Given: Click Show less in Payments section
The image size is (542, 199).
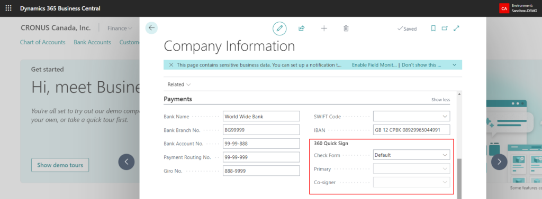Looking at the screenshot, I should point(440,100).
